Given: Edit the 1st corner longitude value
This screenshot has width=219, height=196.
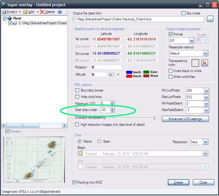Looking at the screenshot, I should coord(141,39).
